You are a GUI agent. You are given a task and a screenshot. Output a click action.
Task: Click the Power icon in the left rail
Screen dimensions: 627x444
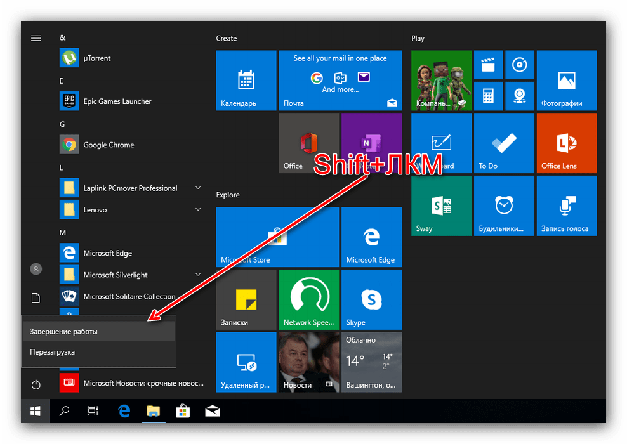pyautogui.click(x=36, y=384)
